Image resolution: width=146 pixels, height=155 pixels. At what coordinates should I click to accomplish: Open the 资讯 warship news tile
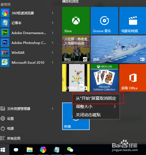point(118,49)
